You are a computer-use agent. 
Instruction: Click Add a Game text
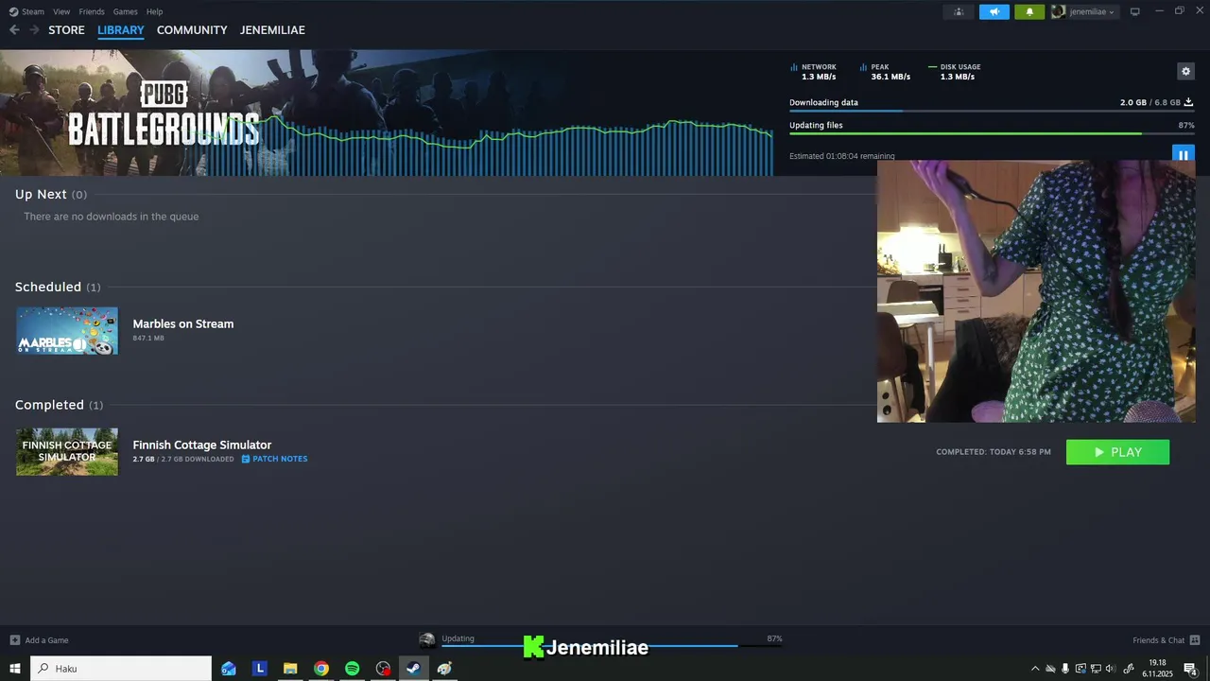46,640
